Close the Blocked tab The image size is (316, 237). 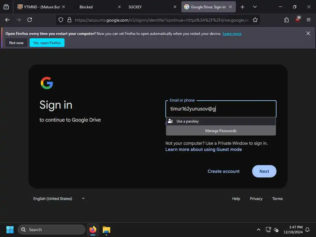119,7
